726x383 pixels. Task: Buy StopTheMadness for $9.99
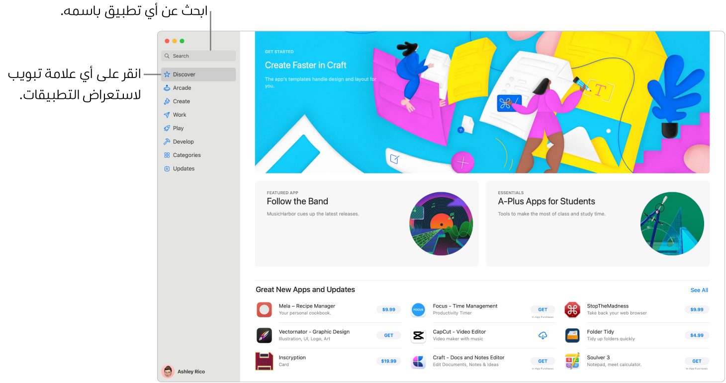(697, 309)
